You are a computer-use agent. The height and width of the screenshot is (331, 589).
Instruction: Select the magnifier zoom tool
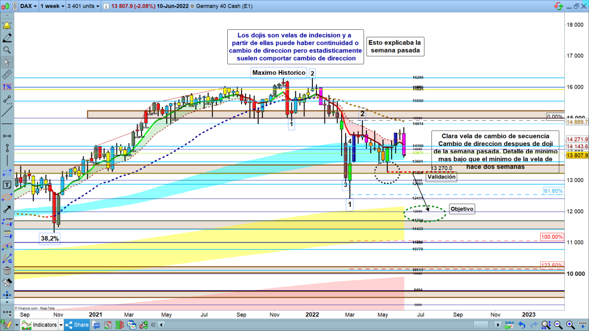tap(7, 50)
